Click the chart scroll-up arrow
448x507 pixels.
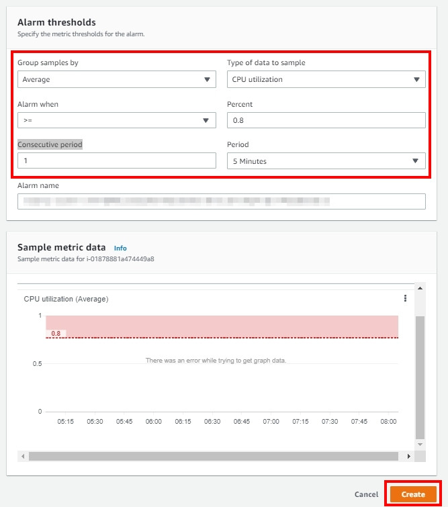(x=420, y=288)
